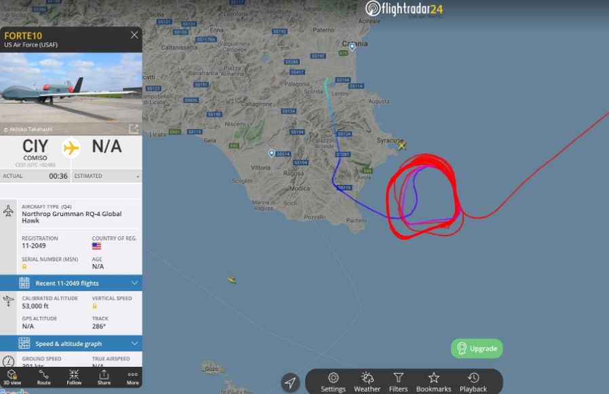Screen dimensions: 609x394
Task: Open the Weather layer icon
Action: [x=367, y=382]
